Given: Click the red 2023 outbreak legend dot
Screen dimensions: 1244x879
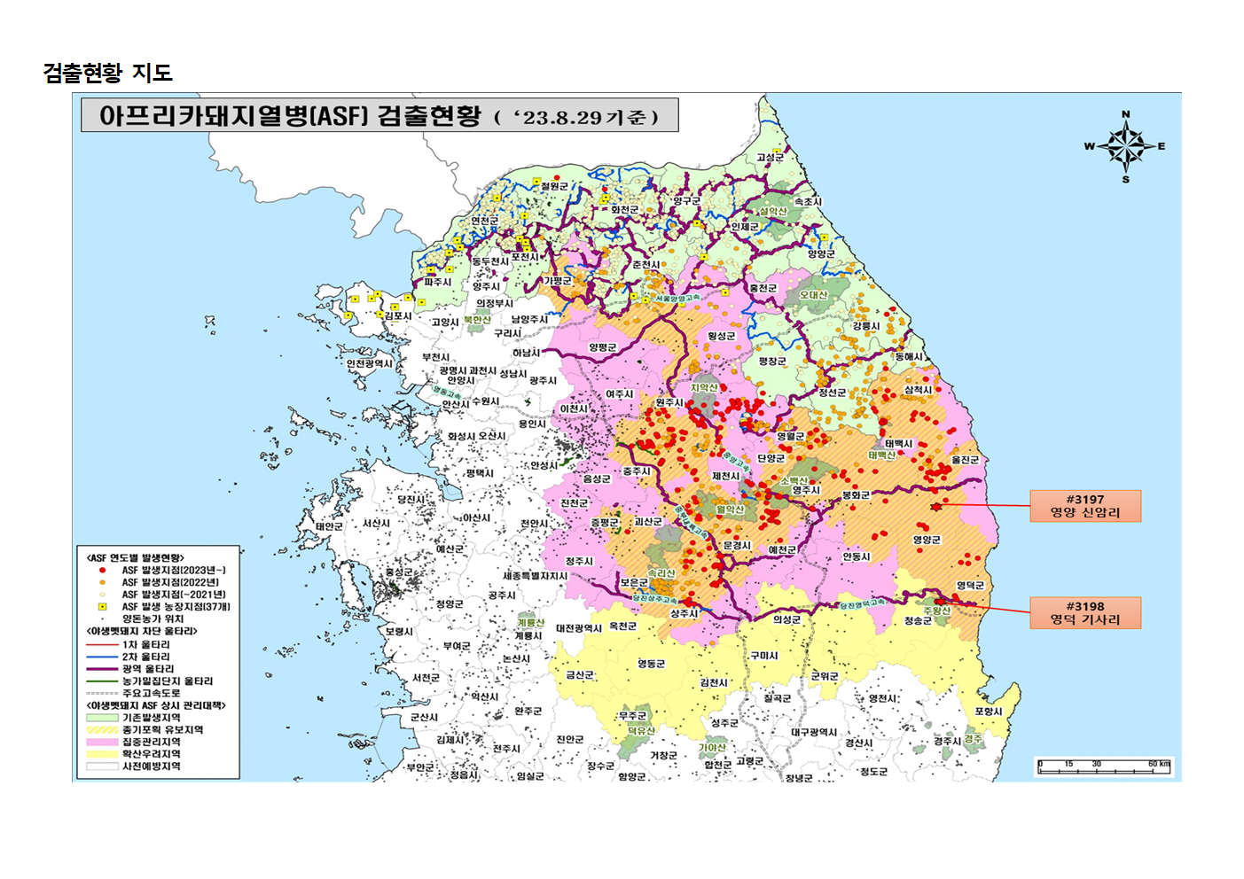Looking at the screenshot, I should tap(103, 571).
